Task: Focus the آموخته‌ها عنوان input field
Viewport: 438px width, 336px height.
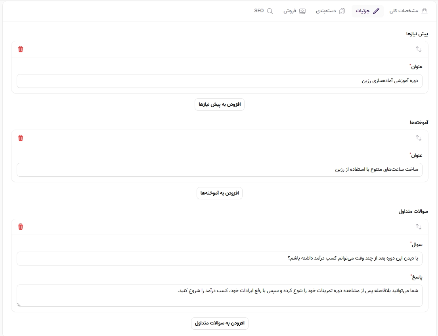Action: tap(220, 170)
